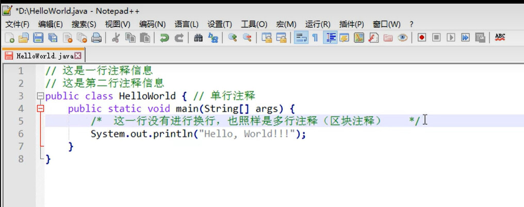Zoom in with the magnifier plus icon

(232, 38)
